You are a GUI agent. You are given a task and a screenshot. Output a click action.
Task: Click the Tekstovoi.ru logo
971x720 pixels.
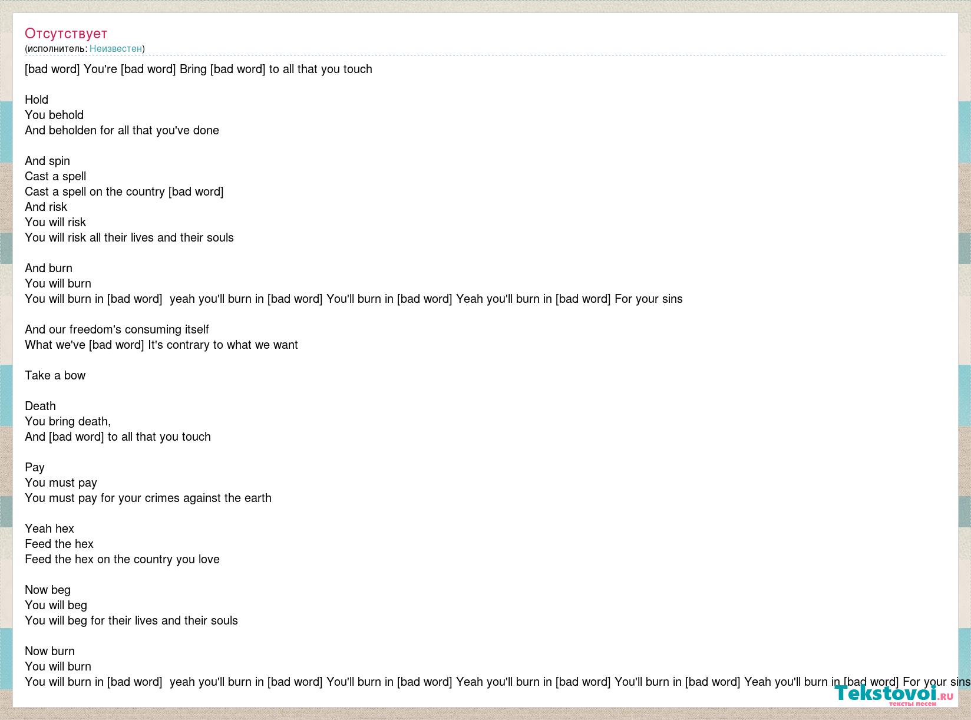[x=894, y=694]
